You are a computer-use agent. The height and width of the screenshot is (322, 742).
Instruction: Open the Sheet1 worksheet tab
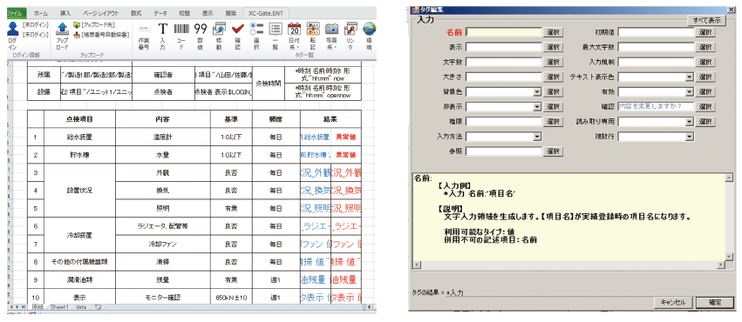point(60,307)
